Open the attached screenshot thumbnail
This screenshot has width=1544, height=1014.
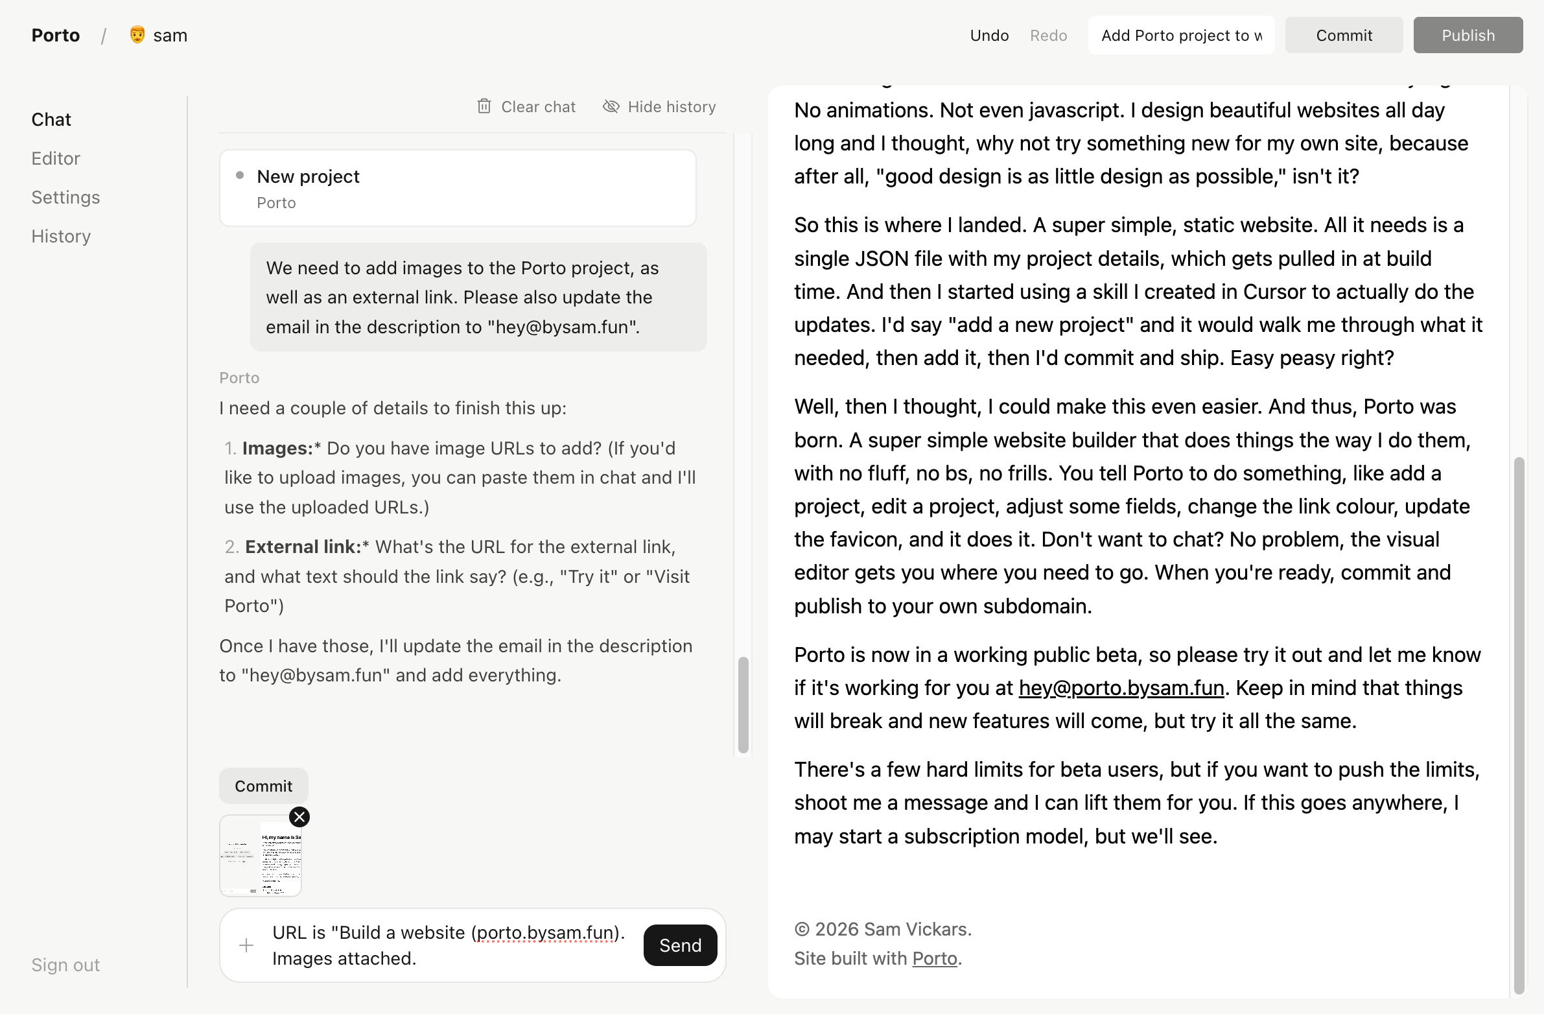[x=261, y=856]
